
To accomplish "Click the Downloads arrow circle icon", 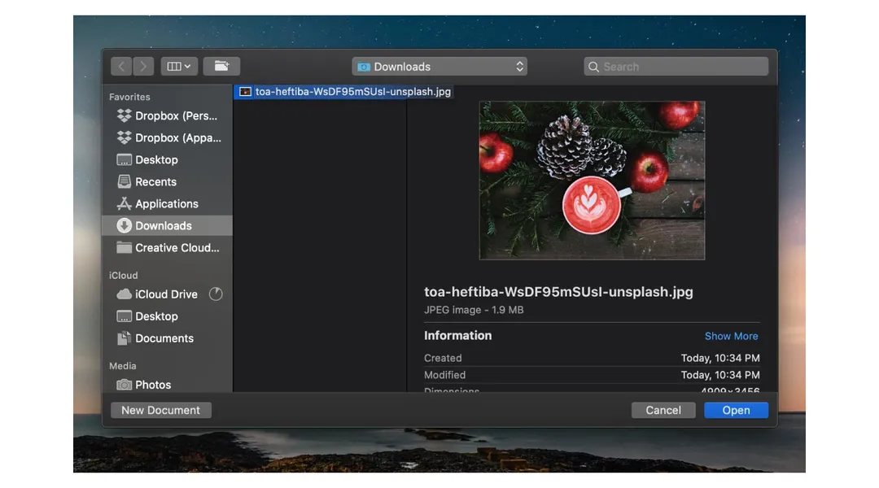I will click(124, 225).
